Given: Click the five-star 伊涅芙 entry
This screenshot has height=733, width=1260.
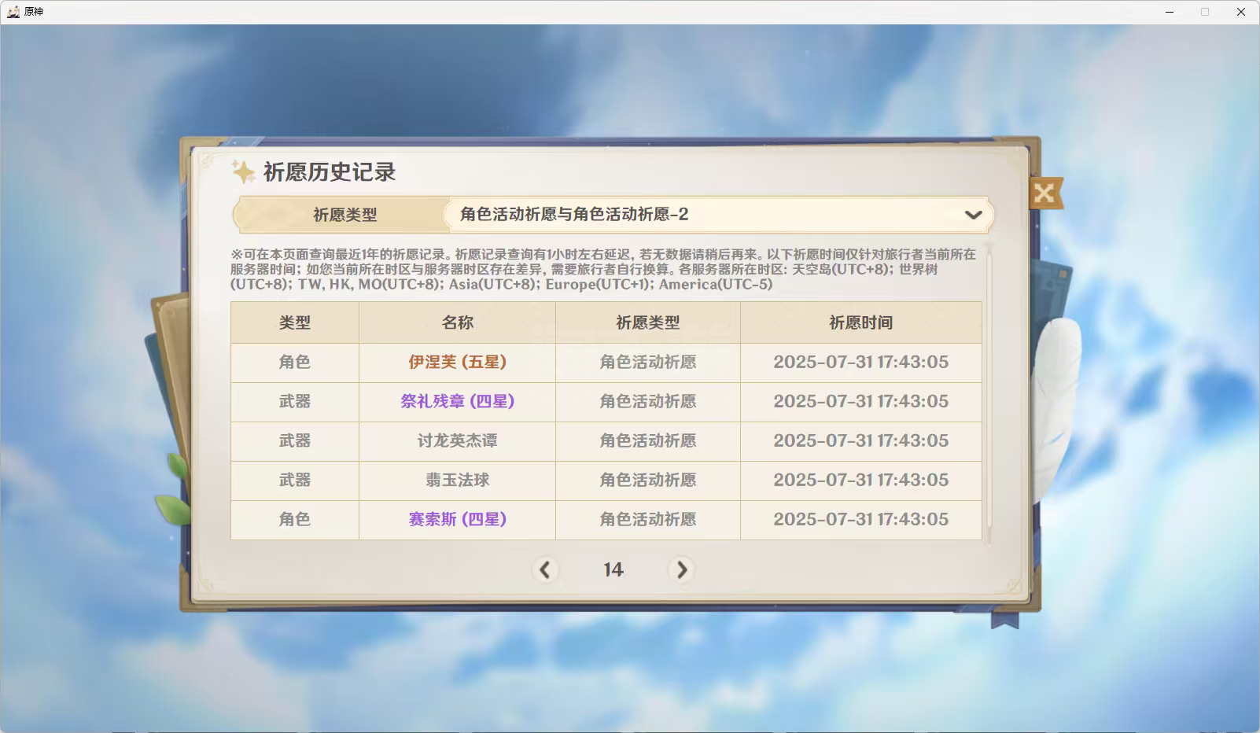Looking at the screenshot, I should [457, 362].
